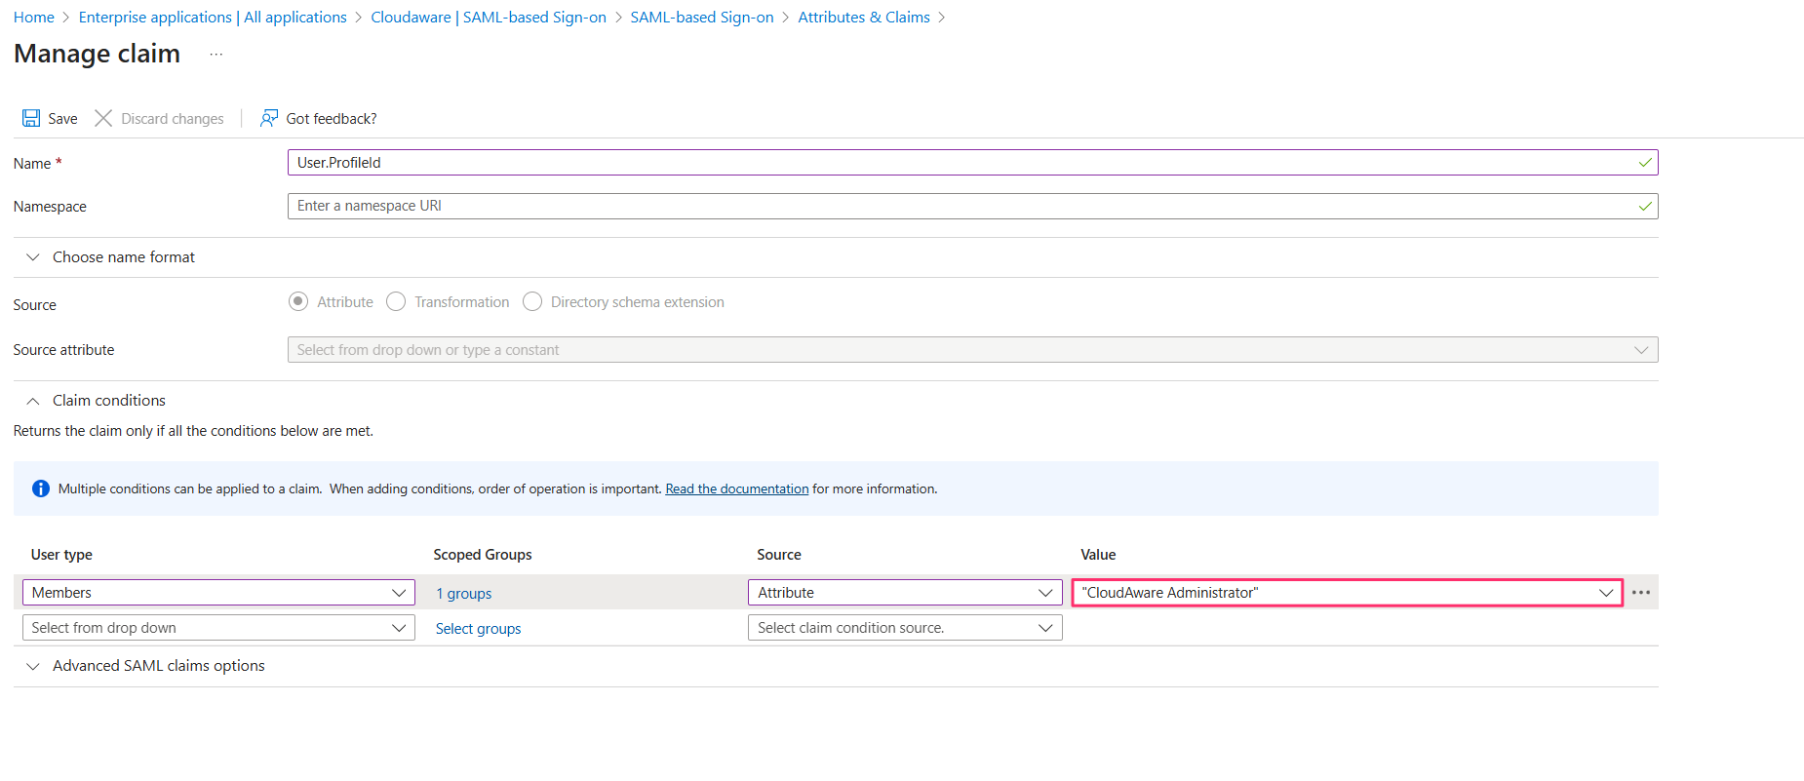The height and width of the screenshot is (781, 1804).
Task: Select the Attribute source radio button
Action: (298, 302)
